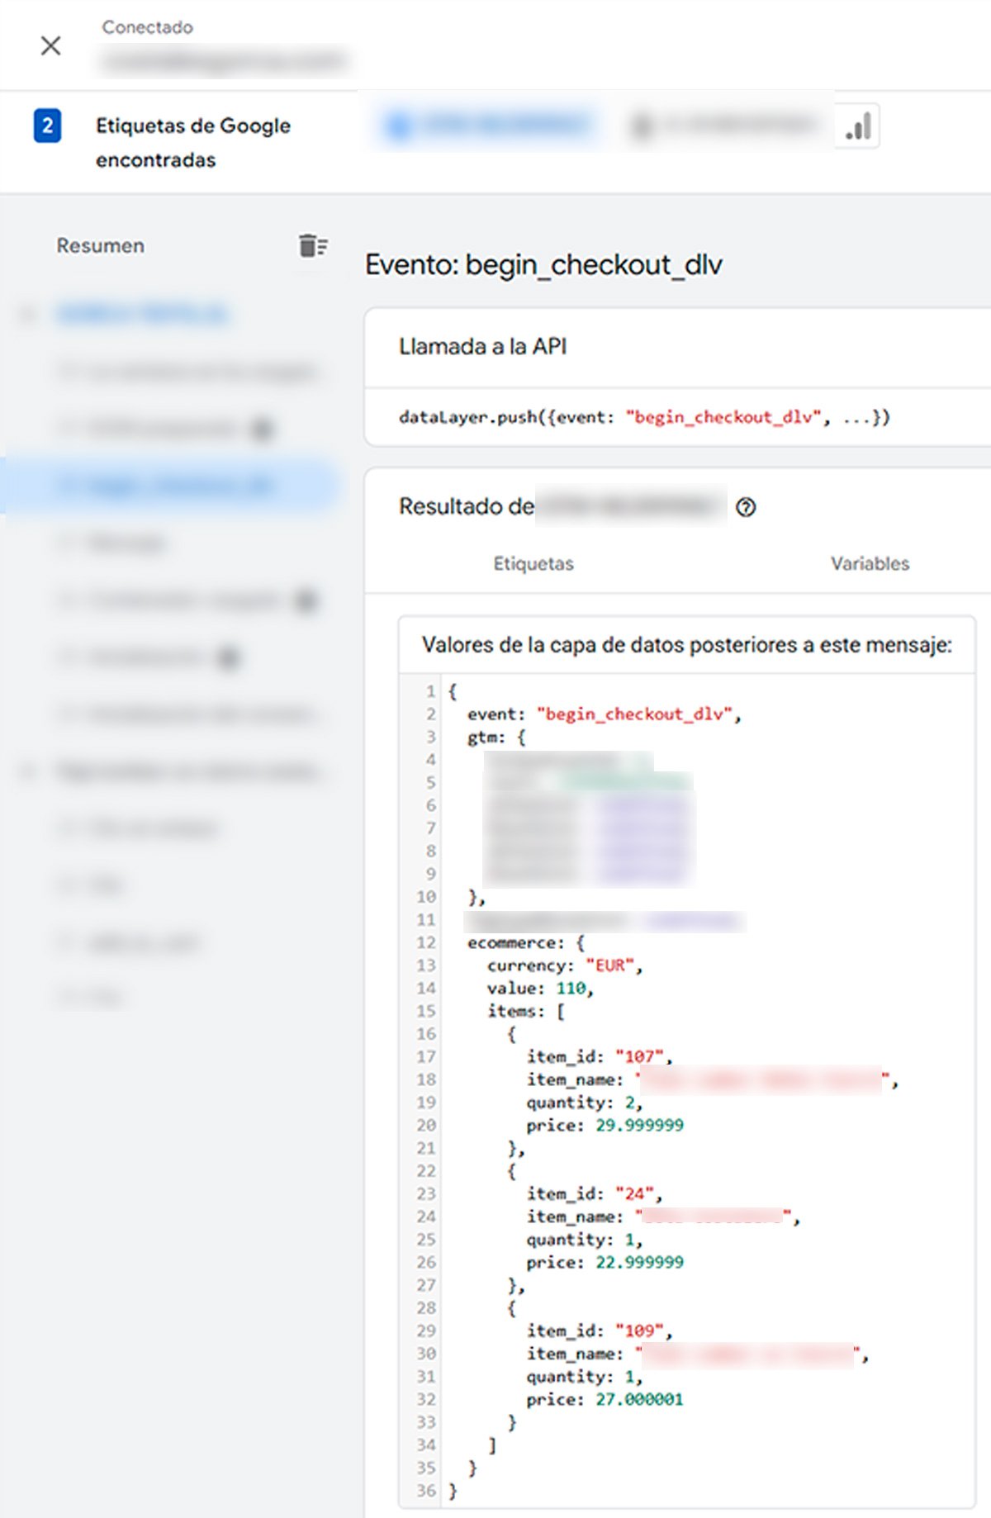Viewport: 991px width, 1518px height.
Task: Clear events with trash icon beside Resumen
Action: click(x=312, y=245)
